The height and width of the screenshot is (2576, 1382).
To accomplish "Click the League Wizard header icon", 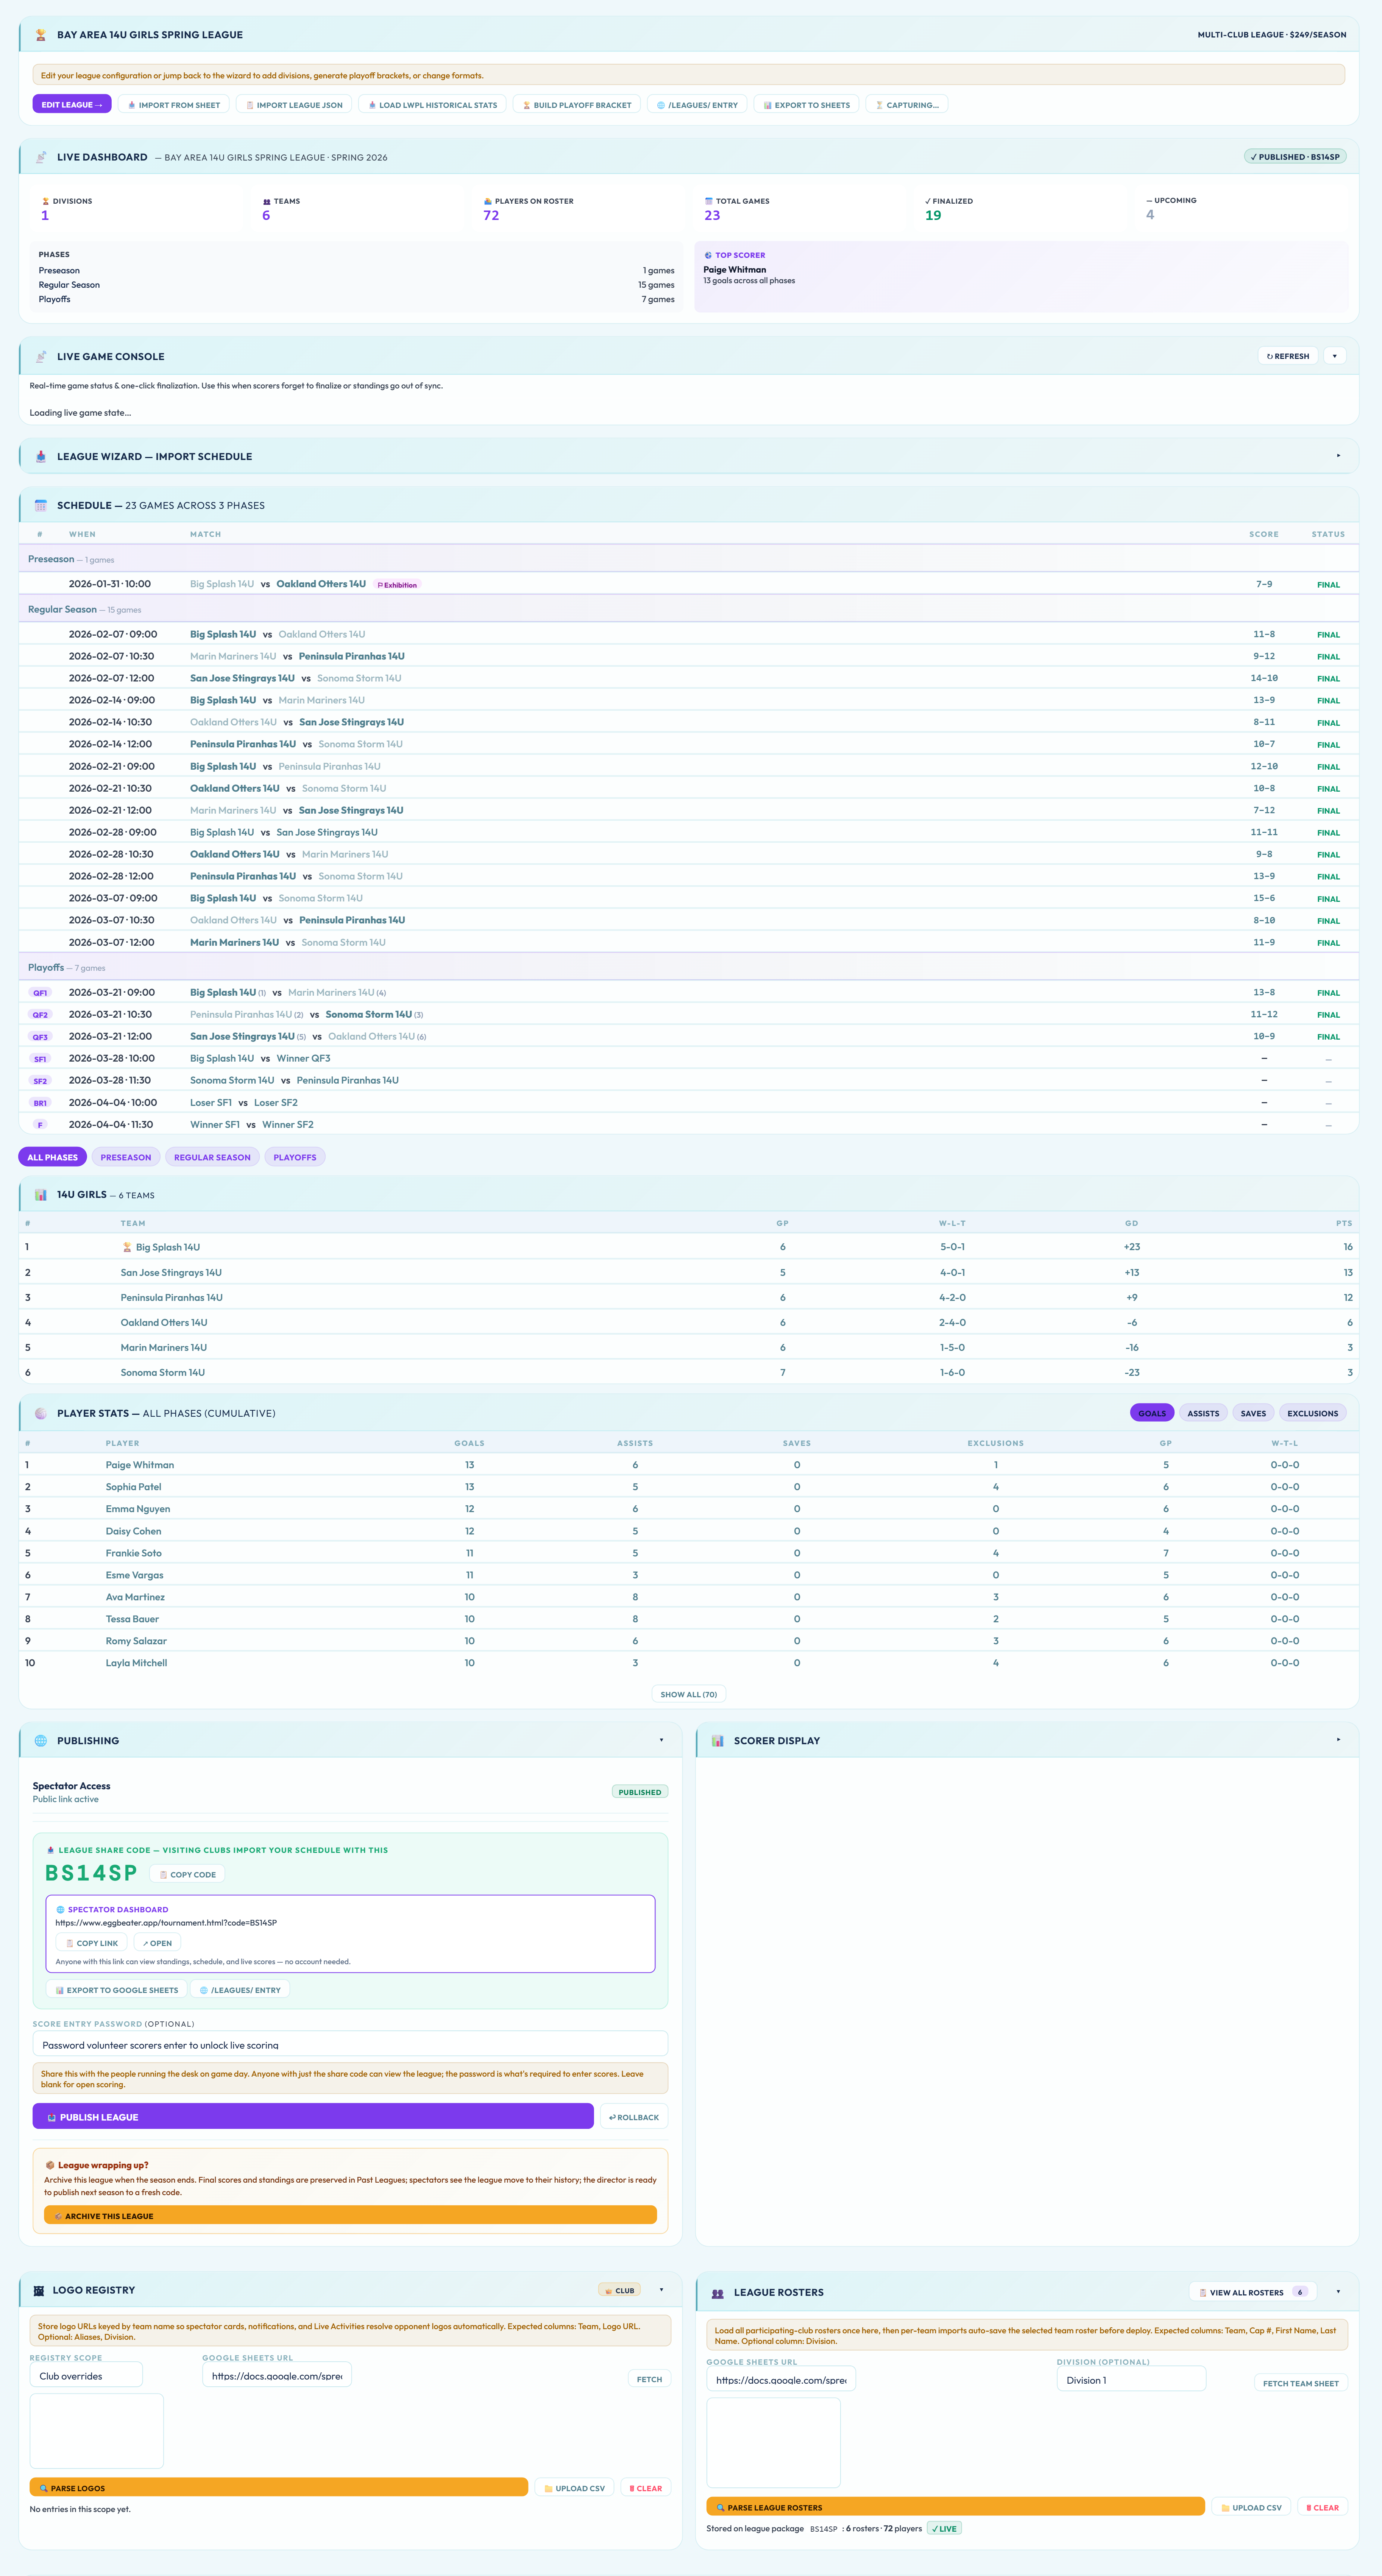I will 41,456.
